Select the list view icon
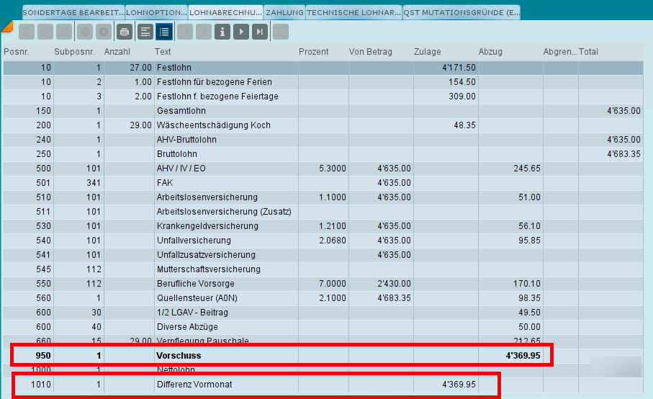653x399 pixels. pos(164,32)
